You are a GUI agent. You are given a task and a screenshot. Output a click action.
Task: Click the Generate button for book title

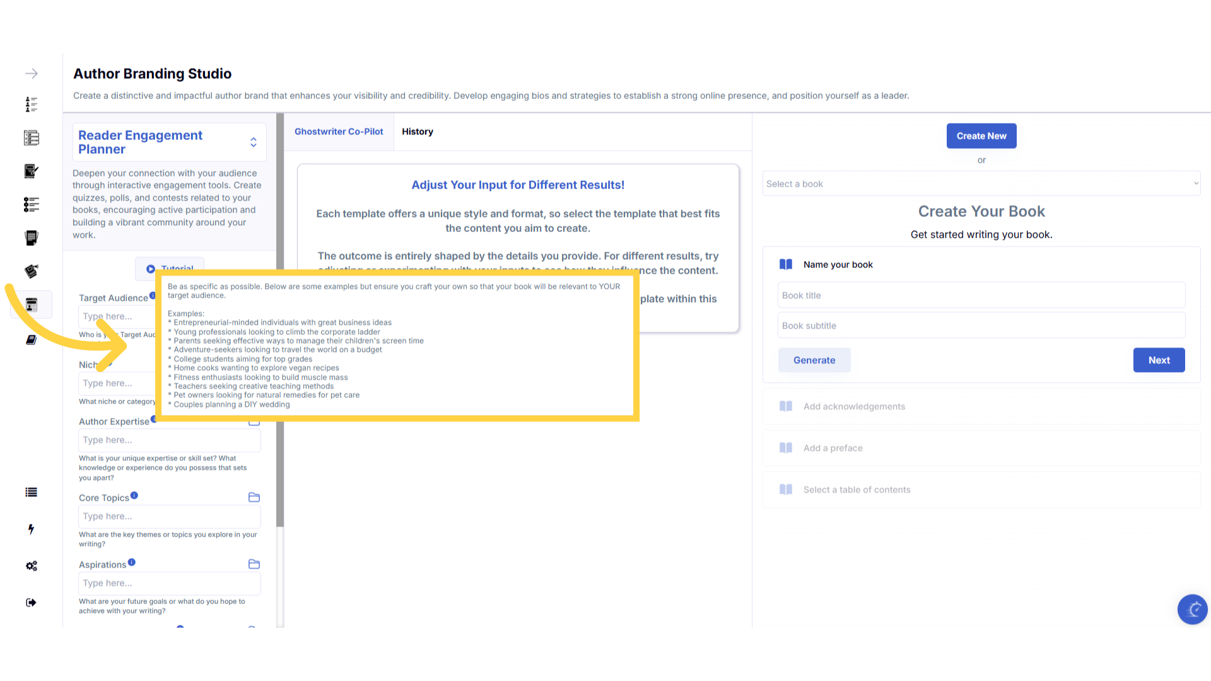click(x=814, y=360)
